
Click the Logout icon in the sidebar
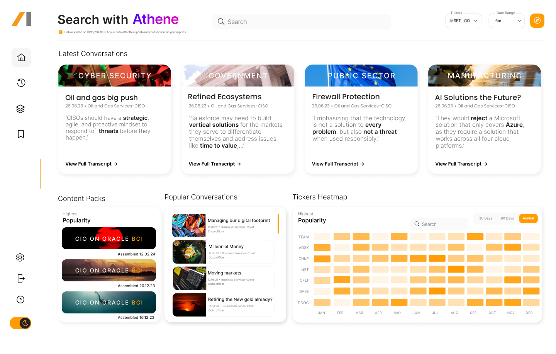(20, 278)
